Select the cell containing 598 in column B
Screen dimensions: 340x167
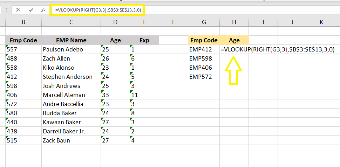[x=23, y=86]
